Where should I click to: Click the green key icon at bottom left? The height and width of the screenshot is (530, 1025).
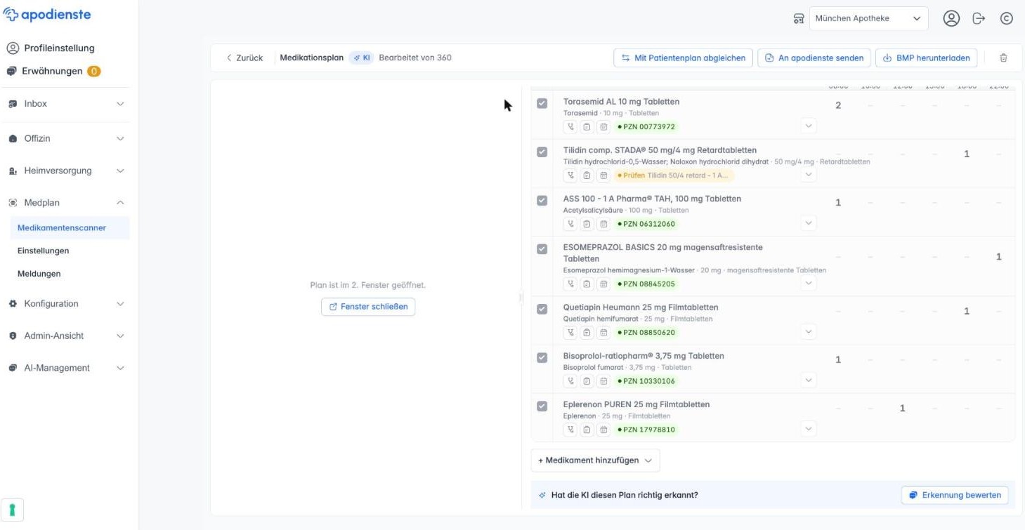point(12,510)
